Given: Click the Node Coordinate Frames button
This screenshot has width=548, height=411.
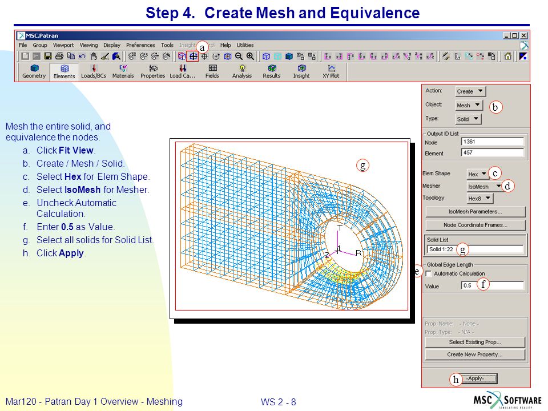Looking at the screenshot, I should tap(476, 225).
